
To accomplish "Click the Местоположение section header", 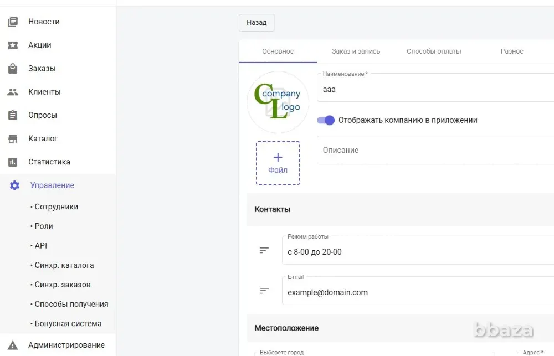I will coord(401,328).
